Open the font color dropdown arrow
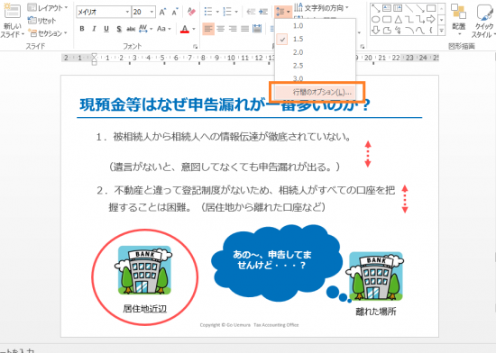Screen dimensions: 496x353 (194, 29)
